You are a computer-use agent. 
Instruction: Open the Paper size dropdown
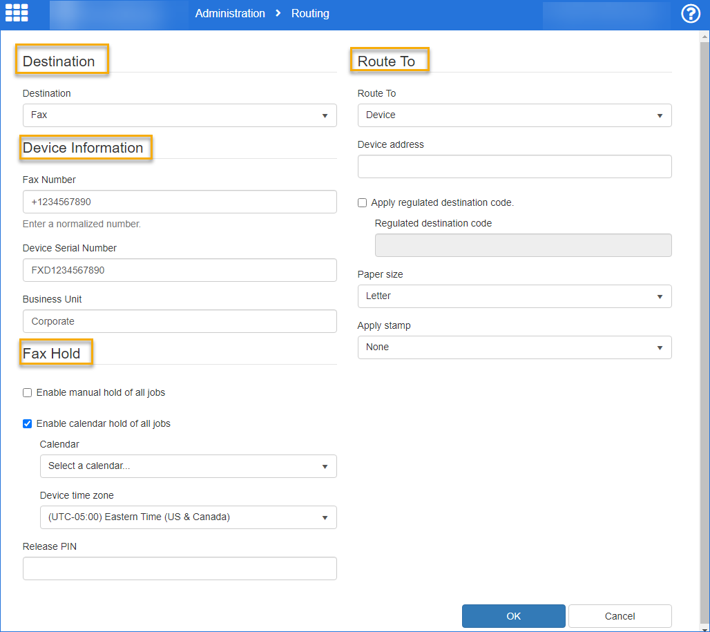pos(514,296)
